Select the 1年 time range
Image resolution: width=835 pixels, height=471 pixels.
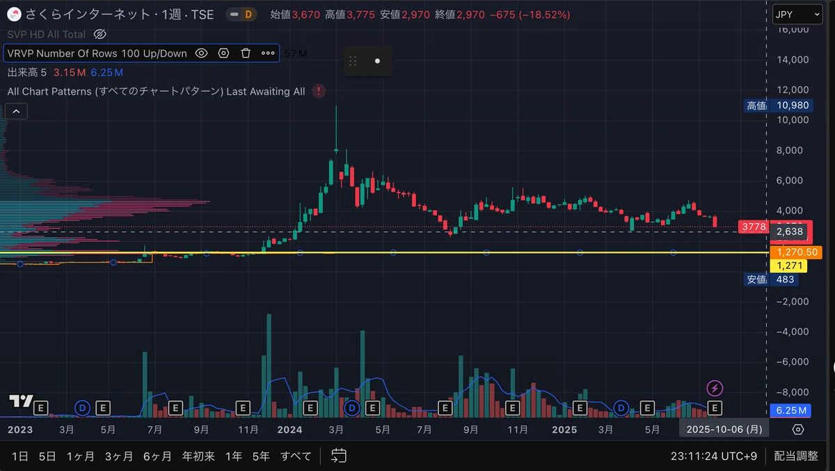(x=234, y=456)
